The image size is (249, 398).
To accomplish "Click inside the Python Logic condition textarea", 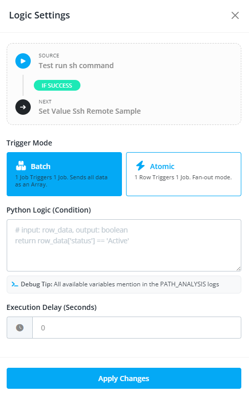I will coord(124,245).
